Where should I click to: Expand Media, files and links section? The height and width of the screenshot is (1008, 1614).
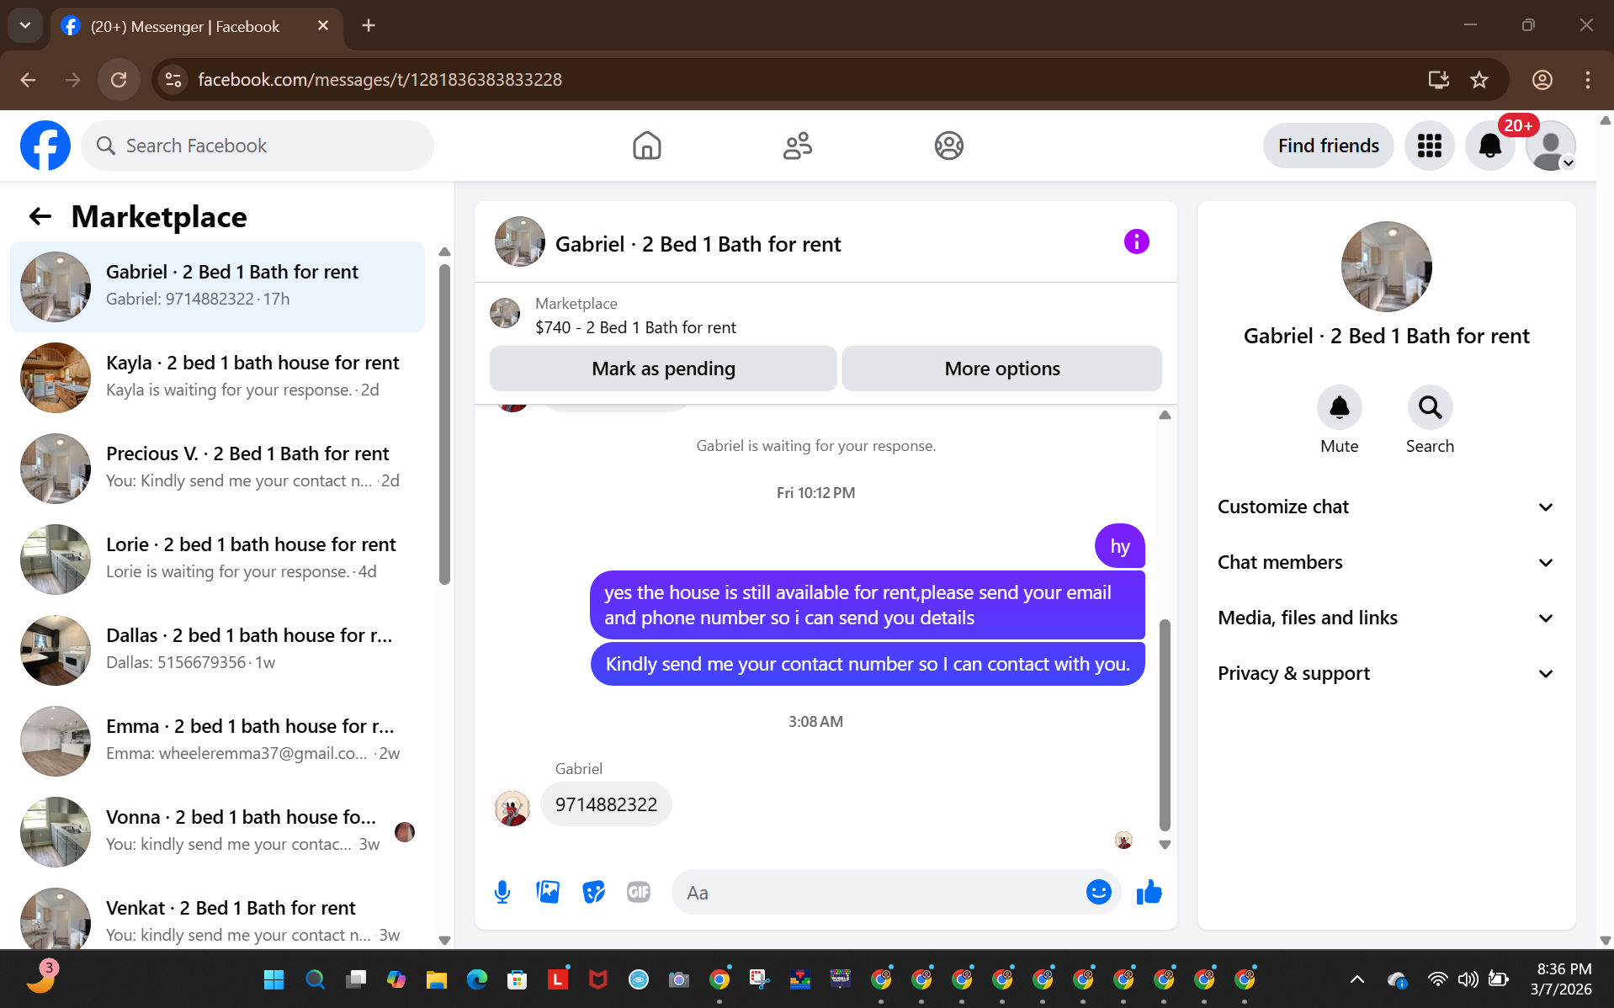point(1386,618)
